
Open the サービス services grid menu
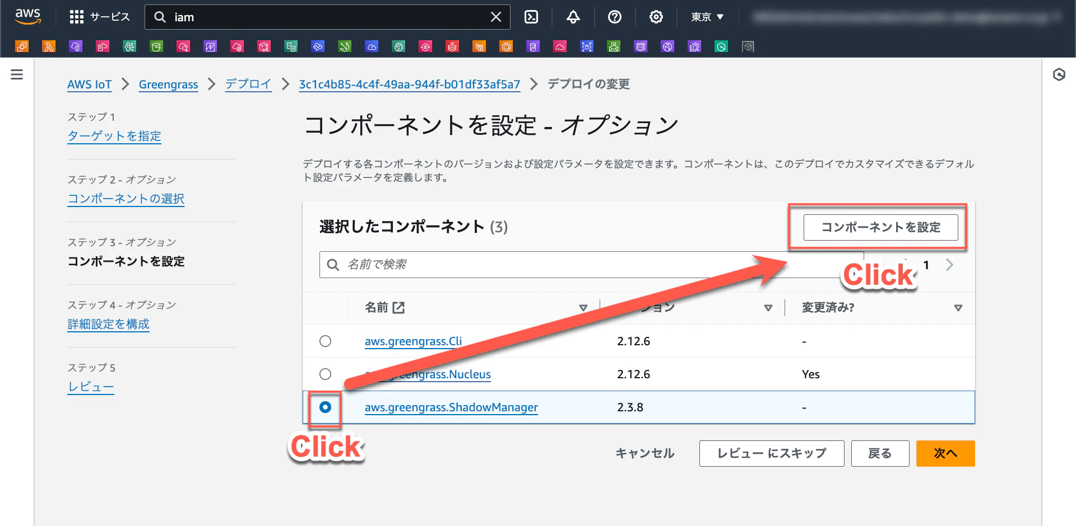(x=100, y=17)
